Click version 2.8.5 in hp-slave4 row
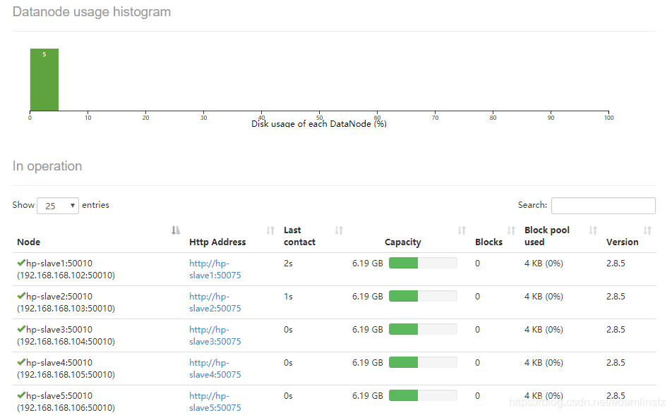 tap(616, 362)
